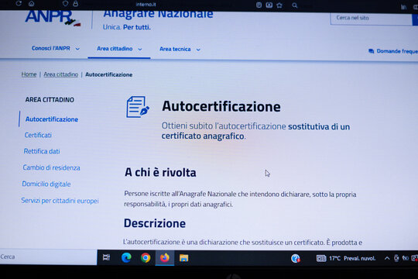Open Task View on the taskbar
This screenshot has width=418, height=279.
pos(106,257)
